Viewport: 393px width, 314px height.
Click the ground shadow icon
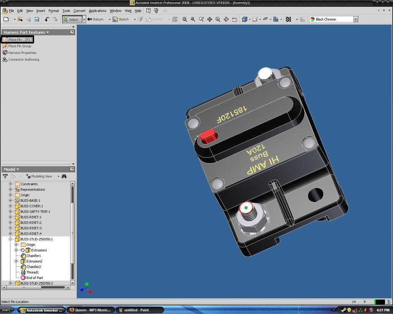266,19
